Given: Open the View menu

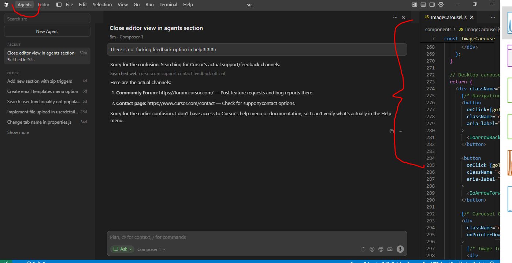Looking at the screenshot, I should tap(123, 5).
